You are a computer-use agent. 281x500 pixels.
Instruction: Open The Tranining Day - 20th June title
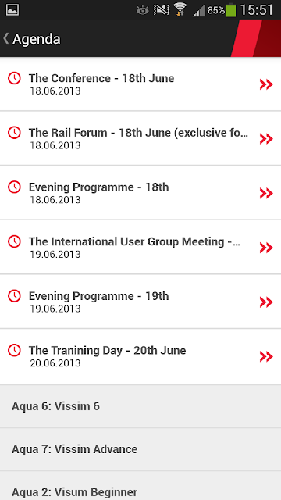[x=108, y=351]
